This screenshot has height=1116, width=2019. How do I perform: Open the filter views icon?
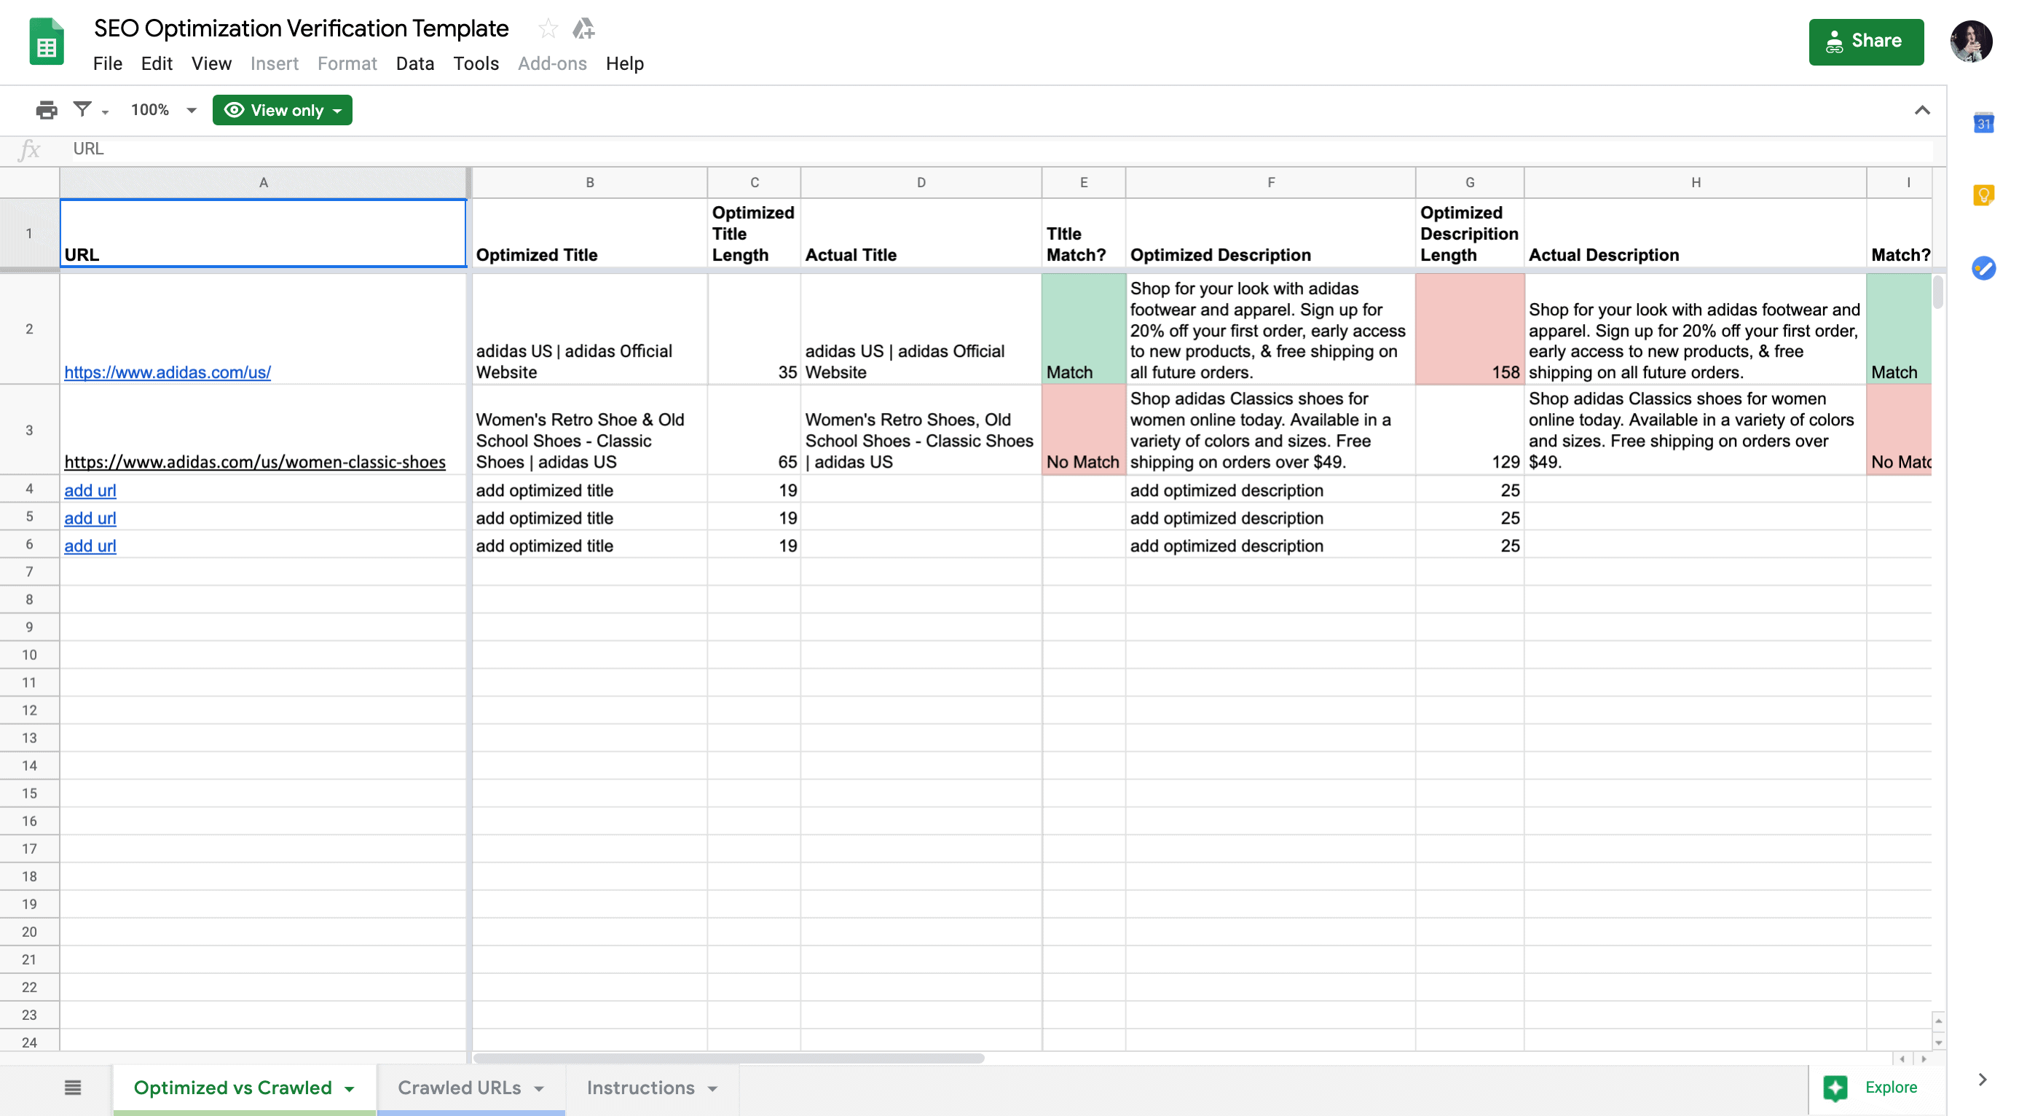(x=82, y=109)
